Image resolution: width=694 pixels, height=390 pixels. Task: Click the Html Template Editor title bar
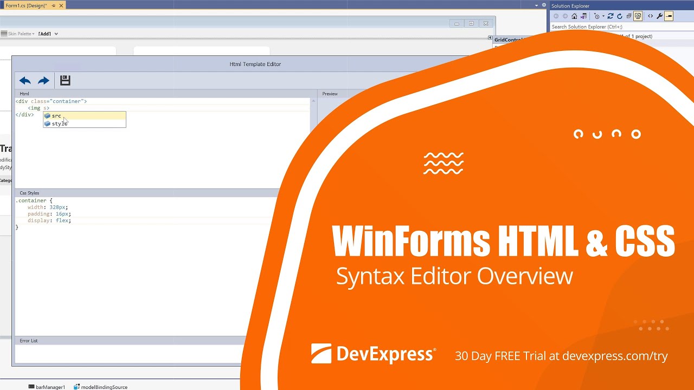[x=255, y=64]
